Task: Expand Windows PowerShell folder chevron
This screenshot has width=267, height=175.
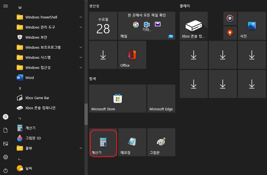Action: pyautogui.click(x=81, y=17)
